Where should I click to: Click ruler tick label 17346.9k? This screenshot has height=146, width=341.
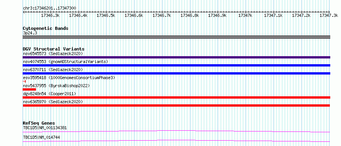pyautogui.click(x=217, y=15)
